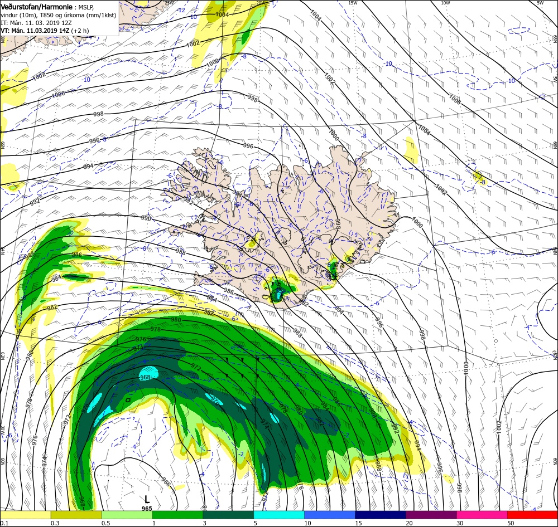Click the blue 10–15 legend swatch
Viewport: 558px width, 527px height.
[x=330, y=515]
